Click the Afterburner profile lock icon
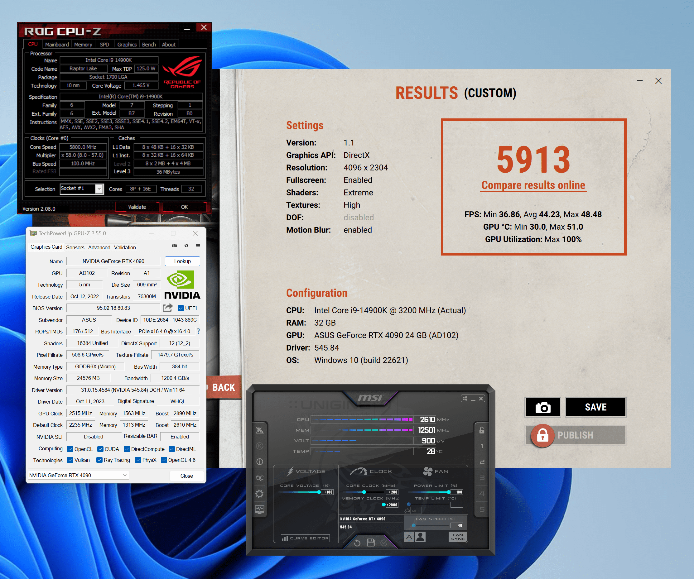694x579 pixels. (x=482, y=430)
